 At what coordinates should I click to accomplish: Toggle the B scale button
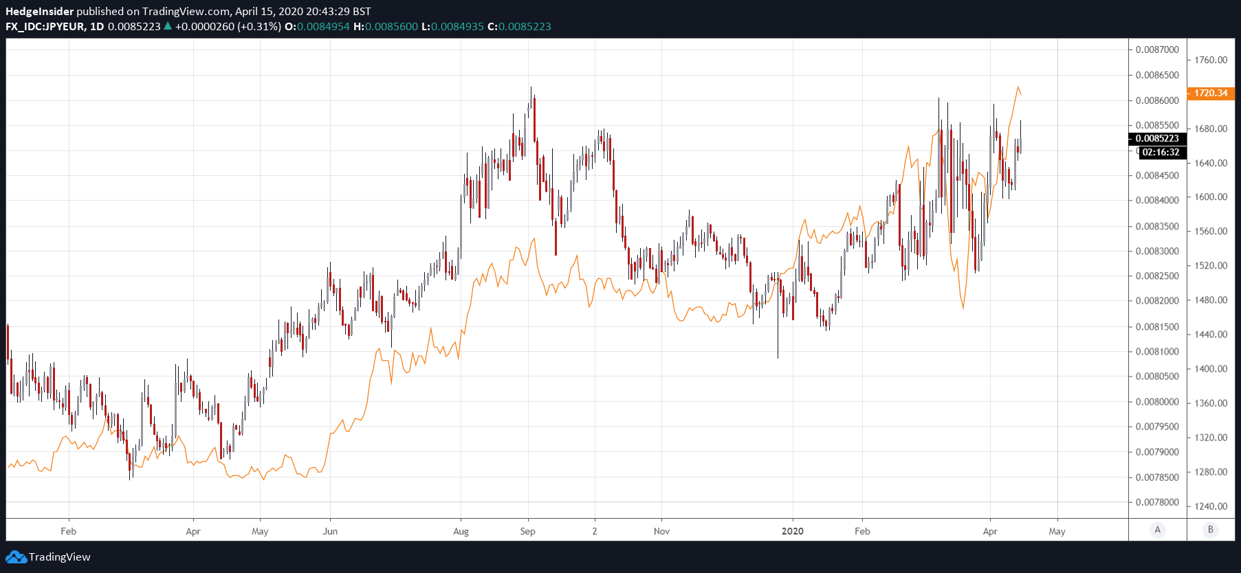pyautogui.click(x=1211, y=530)
